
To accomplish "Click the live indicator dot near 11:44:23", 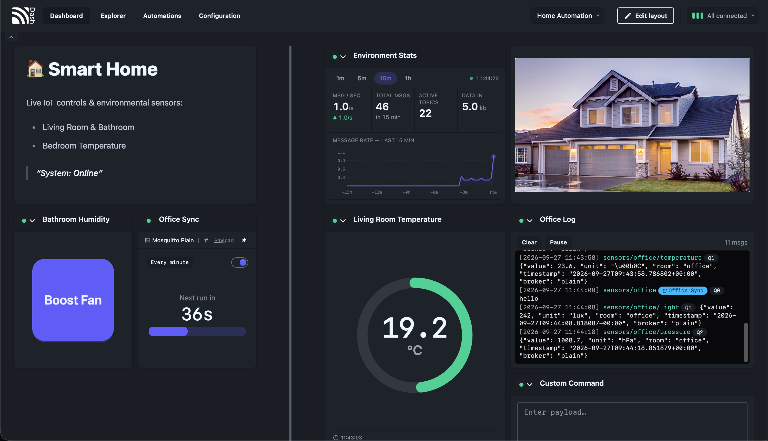I will click(x=471, y=78).
